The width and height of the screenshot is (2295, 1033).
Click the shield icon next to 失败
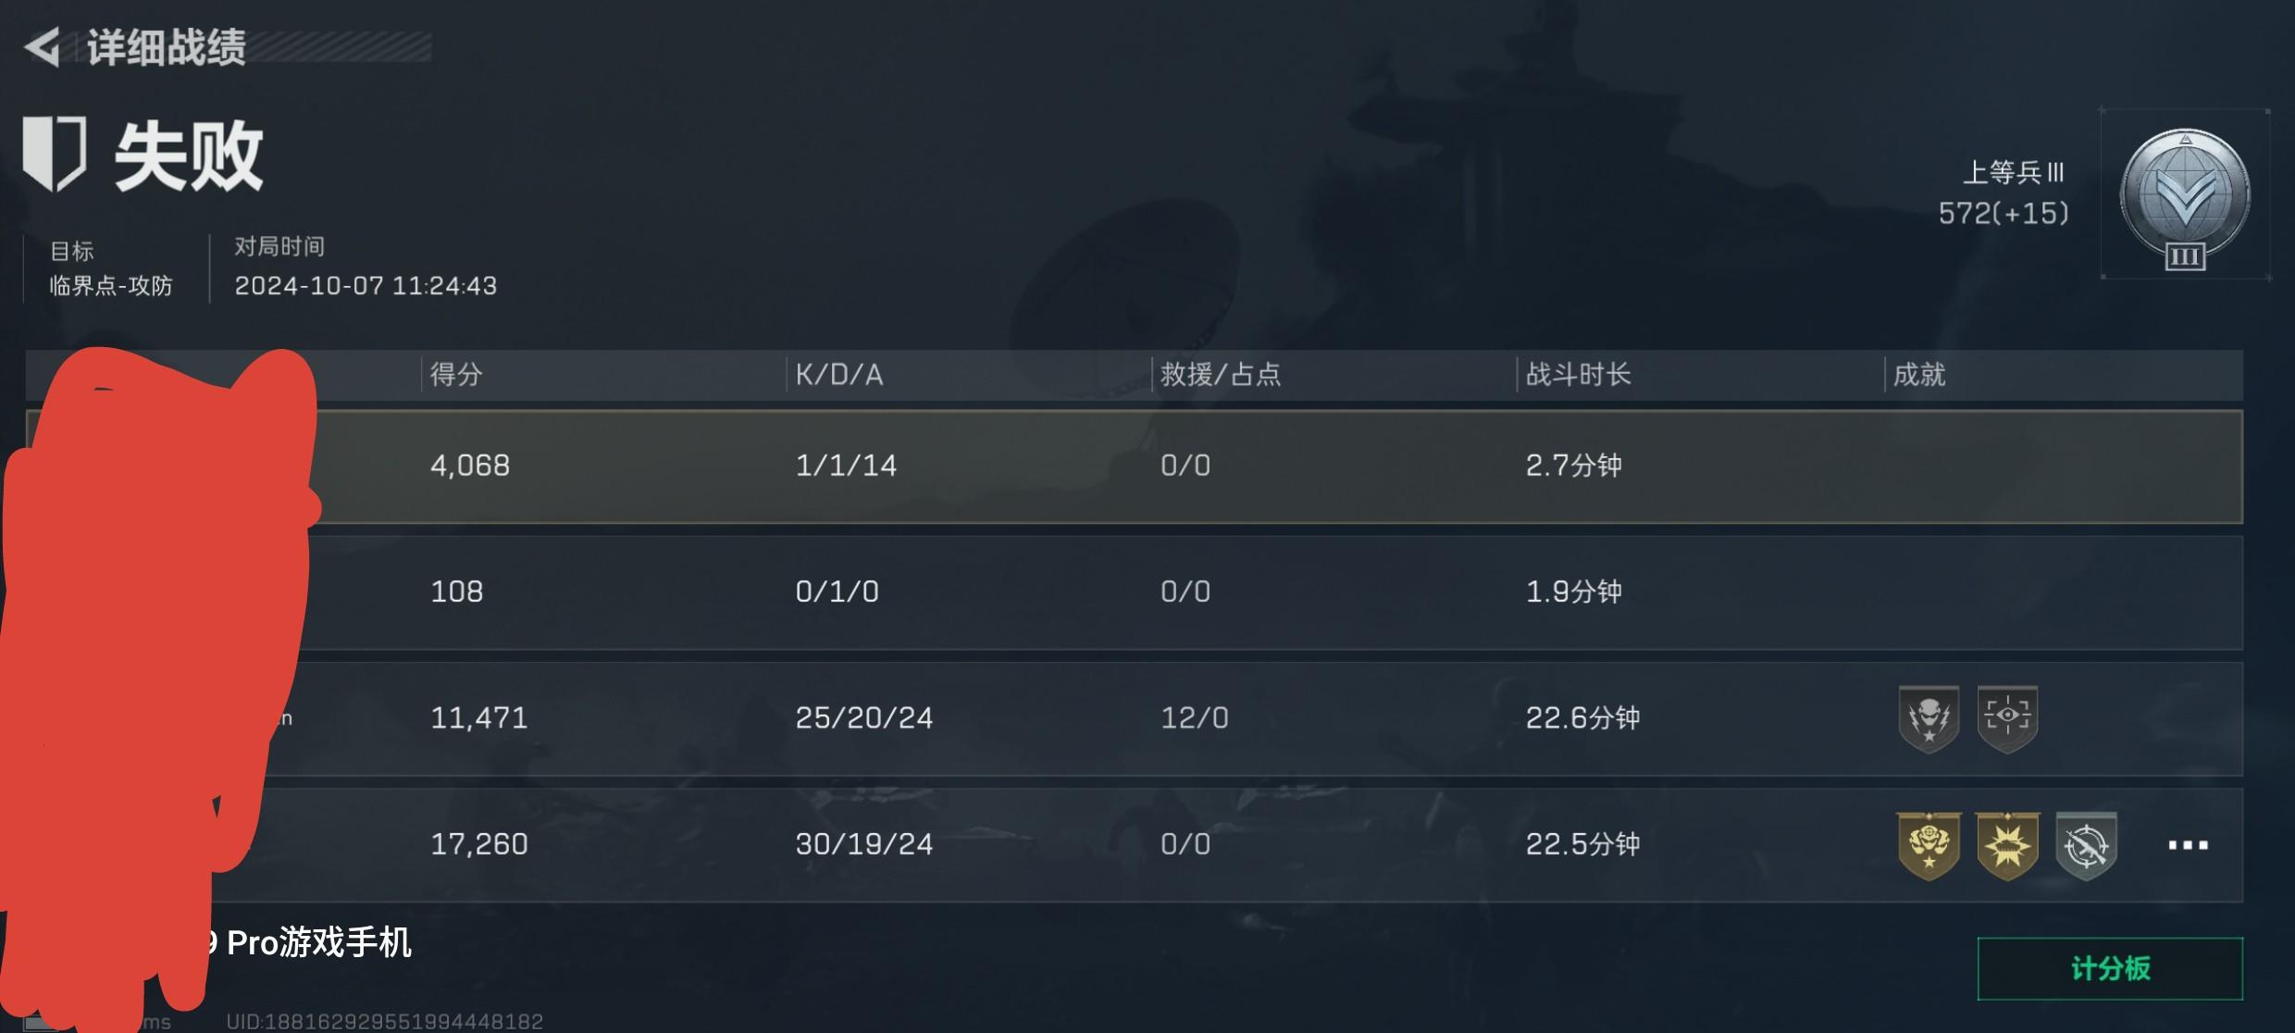pyautogui.click(x=55, y=153)
